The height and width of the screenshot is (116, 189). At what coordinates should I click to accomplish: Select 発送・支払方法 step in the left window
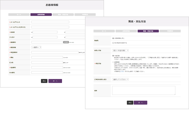(x=63, y=14)
